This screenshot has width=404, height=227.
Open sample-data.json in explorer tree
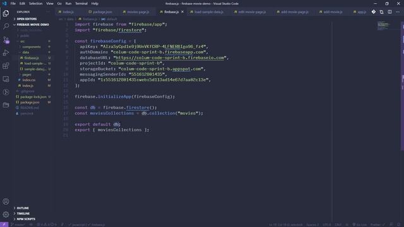pos(35,69)
